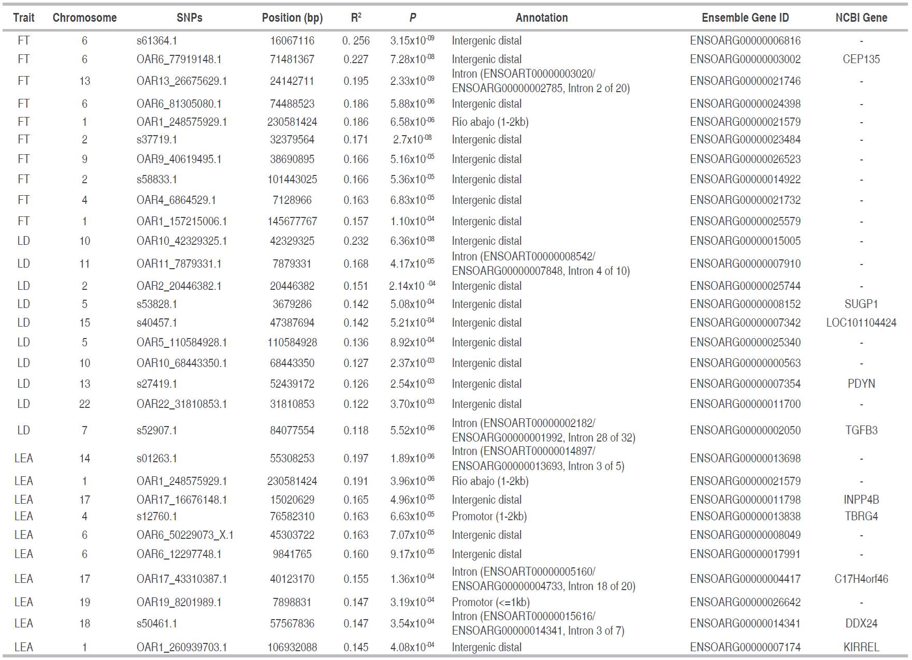Click the Annotation column header
Viewport: 912px width, 660px height.
click(541, 18)
